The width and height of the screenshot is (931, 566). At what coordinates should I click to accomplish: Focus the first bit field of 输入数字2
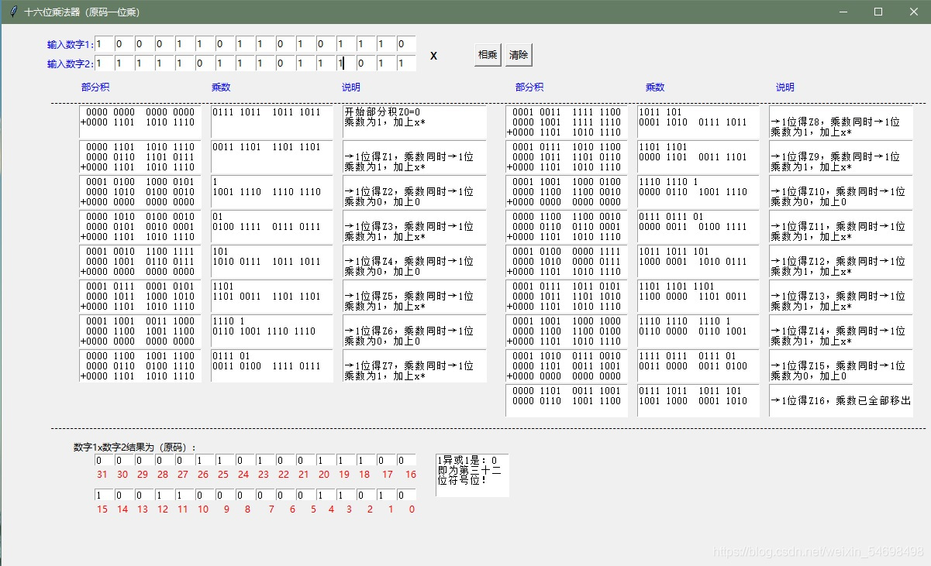pyautogui.click(x=105, y=63)
